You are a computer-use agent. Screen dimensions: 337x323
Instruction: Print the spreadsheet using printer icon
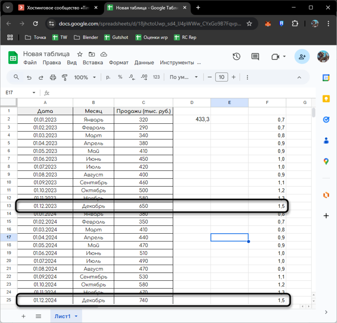(53, 77)
